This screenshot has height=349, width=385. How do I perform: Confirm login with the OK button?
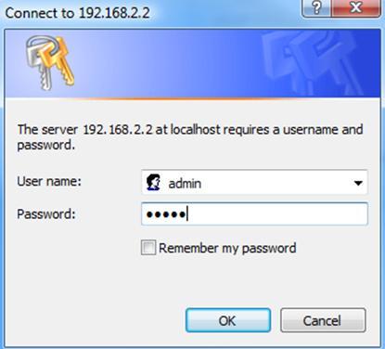(228, 320)
